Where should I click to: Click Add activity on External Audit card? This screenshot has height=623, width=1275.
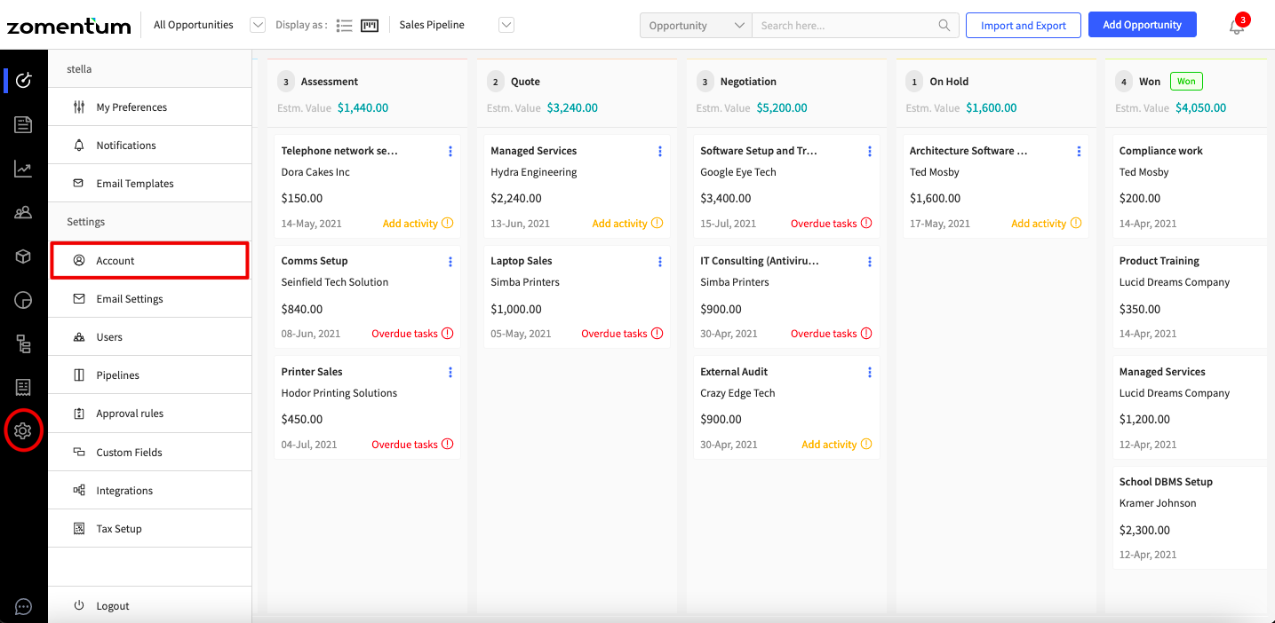837,445
